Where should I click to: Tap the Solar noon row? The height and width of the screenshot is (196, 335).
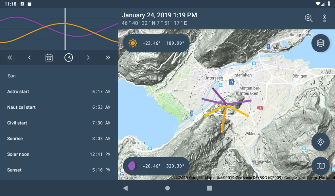click(59, 154)
